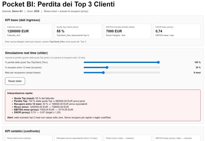Click the 100 % slider value label
The height and width of the screenshot is (141, 205).
pos(197,62)
